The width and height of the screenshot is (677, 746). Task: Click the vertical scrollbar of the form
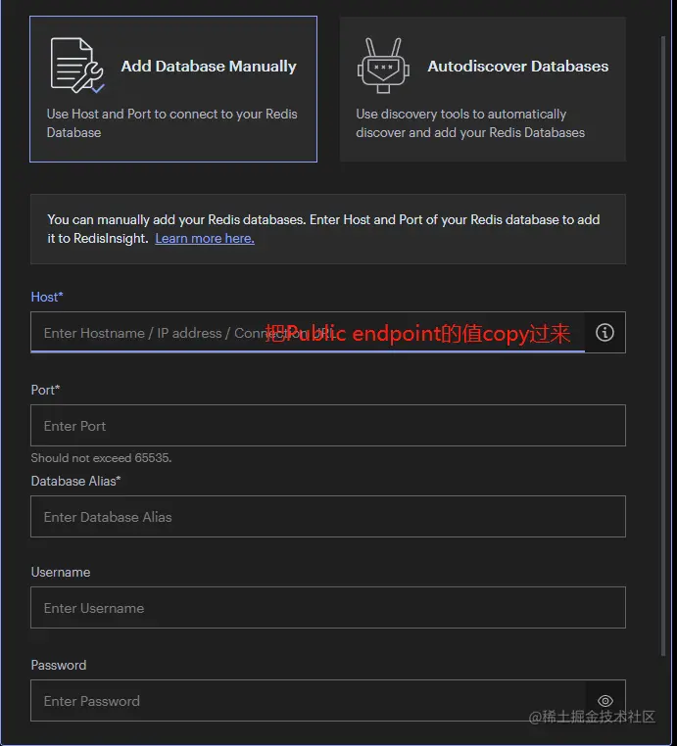(662, 347)
